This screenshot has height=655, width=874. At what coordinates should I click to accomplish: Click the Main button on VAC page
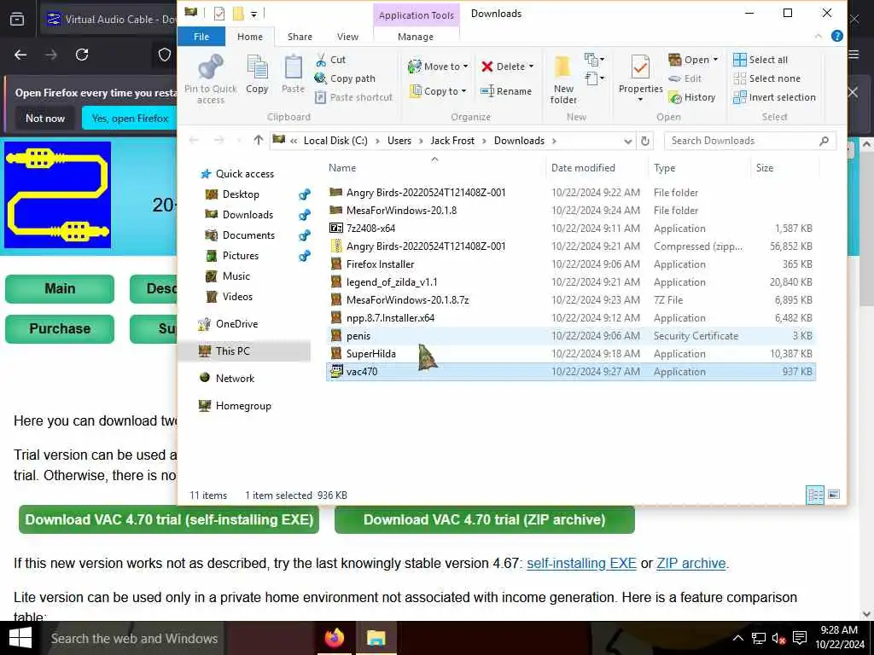pyautogui.click(x=60, y=288)
